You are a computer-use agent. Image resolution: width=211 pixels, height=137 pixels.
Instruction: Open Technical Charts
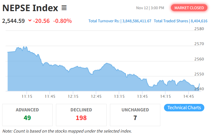tap(184, 108)
